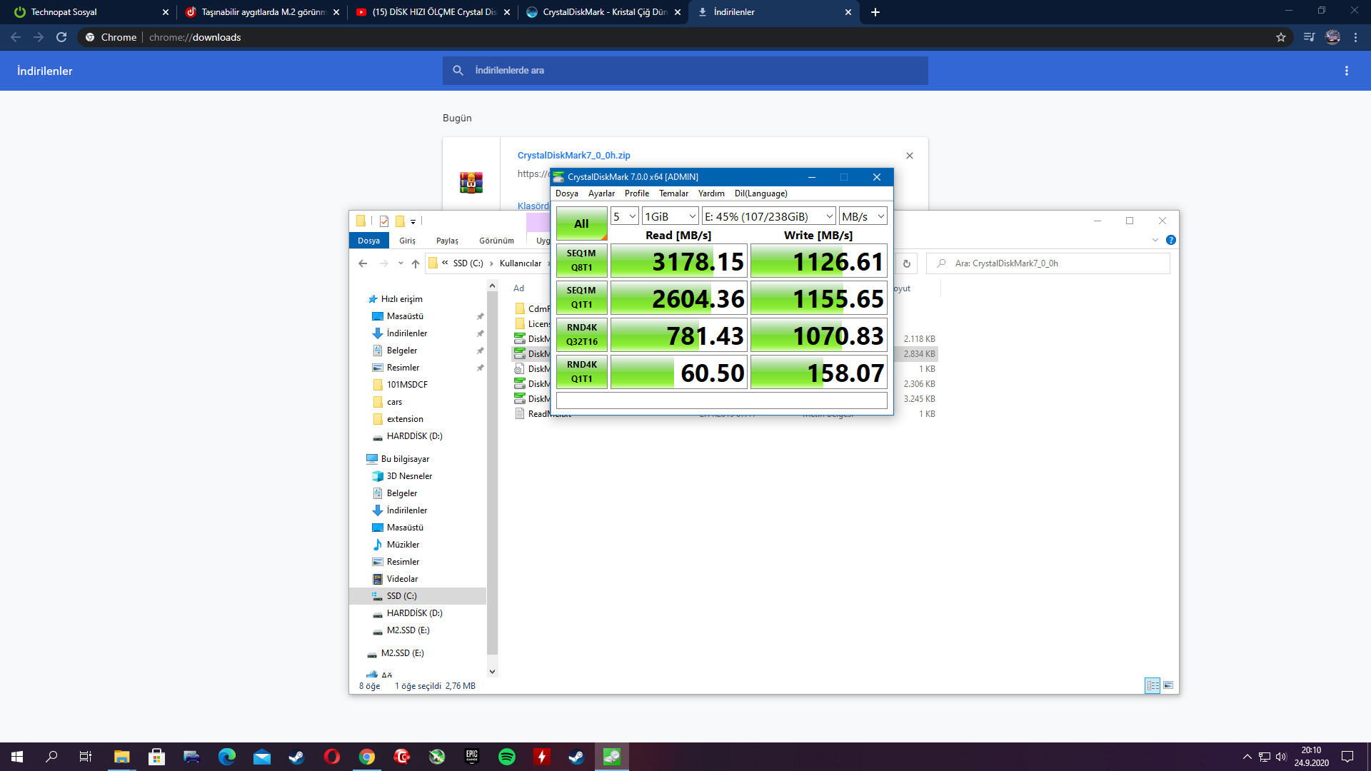1371x771 pixels.
Task: Switch to large icons view in Explorer
Action: click(x=1168, y=685)
